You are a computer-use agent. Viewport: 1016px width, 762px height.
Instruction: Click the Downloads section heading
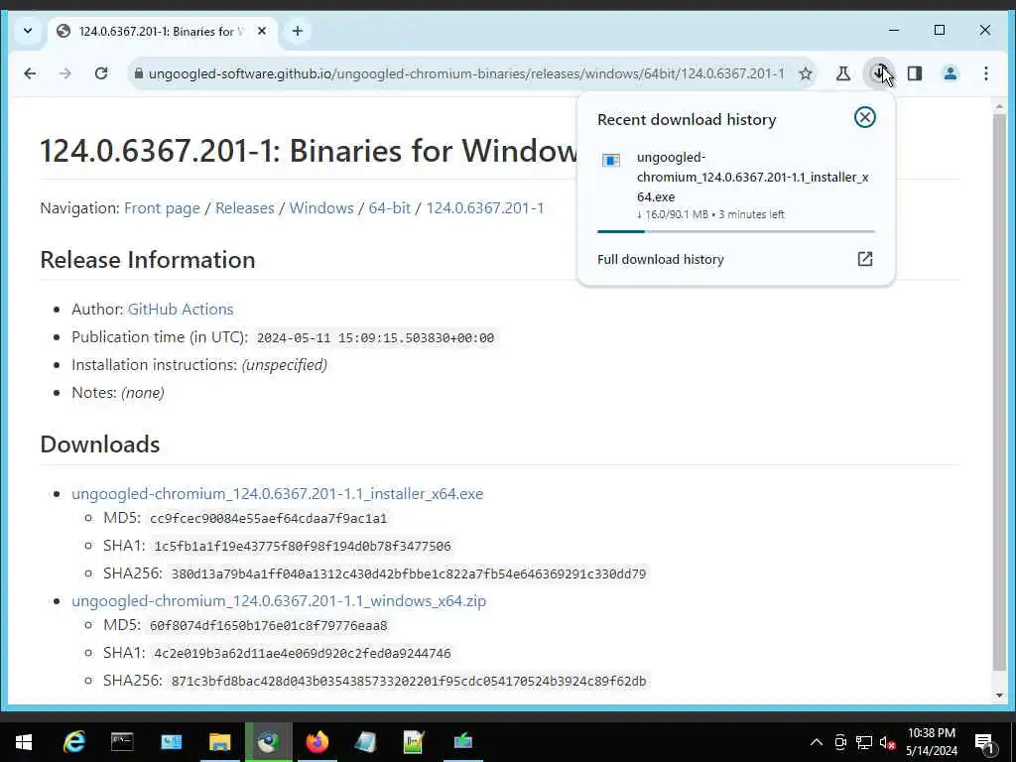100,444
